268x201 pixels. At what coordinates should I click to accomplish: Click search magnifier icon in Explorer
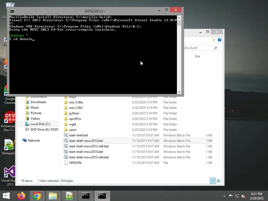pos(216,48)
